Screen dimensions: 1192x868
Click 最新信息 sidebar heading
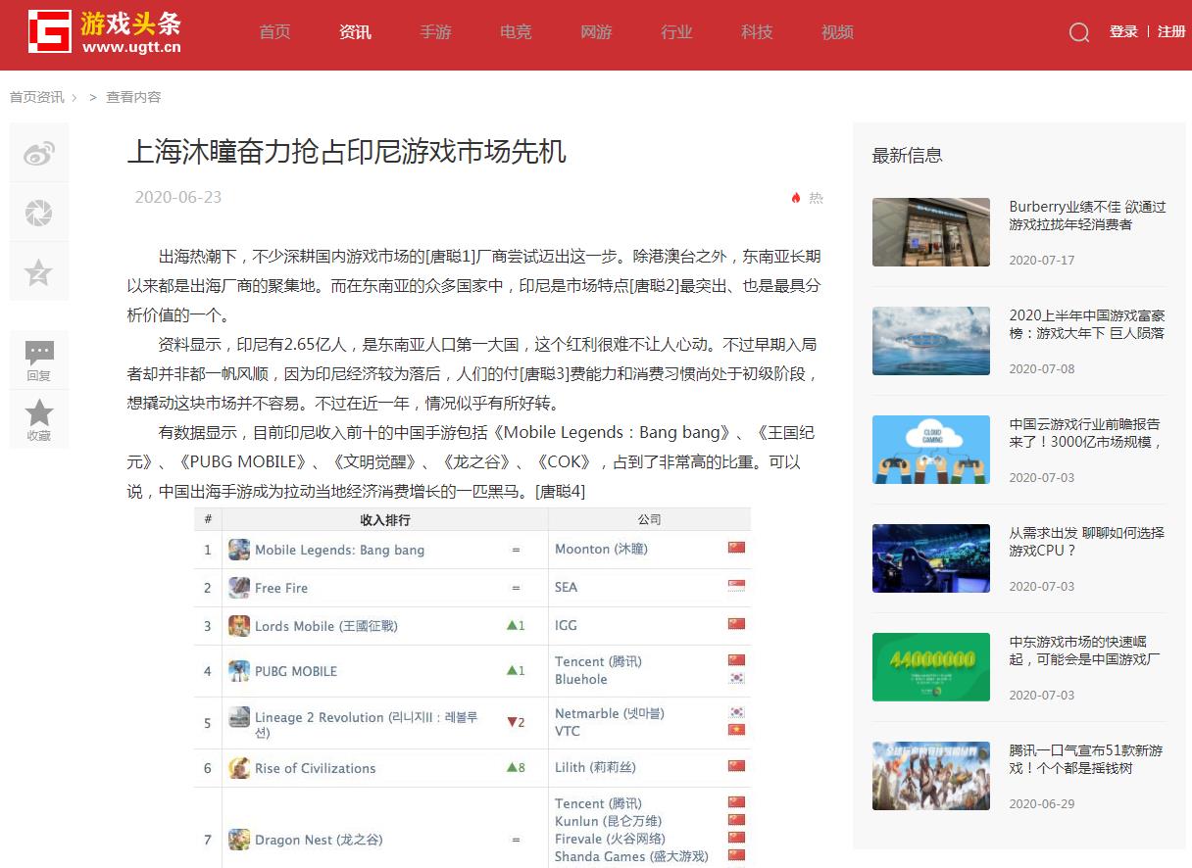click(x=908, y=155)
